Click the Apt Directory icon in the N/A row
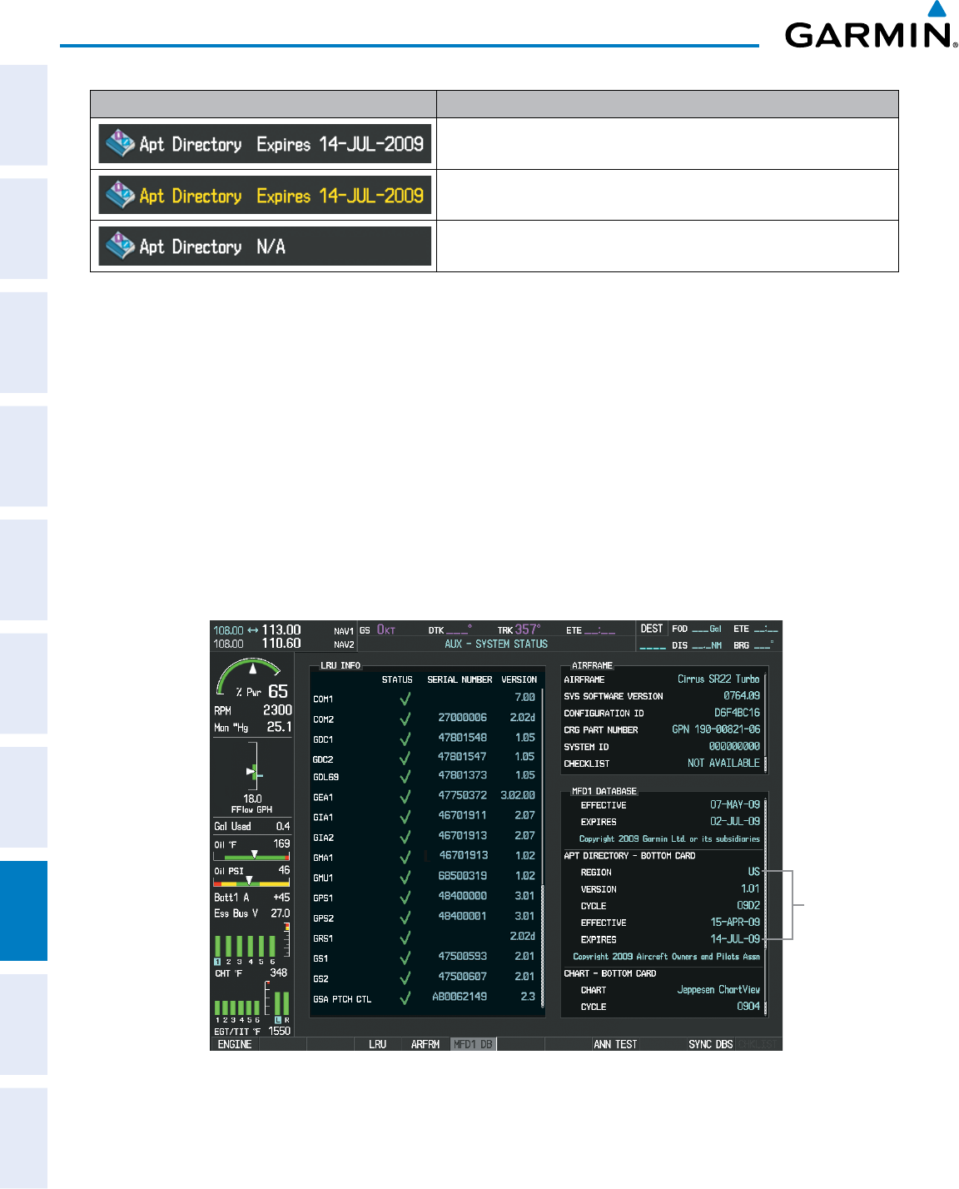Viewport: 959px width, 1189px height. point(121,246)
